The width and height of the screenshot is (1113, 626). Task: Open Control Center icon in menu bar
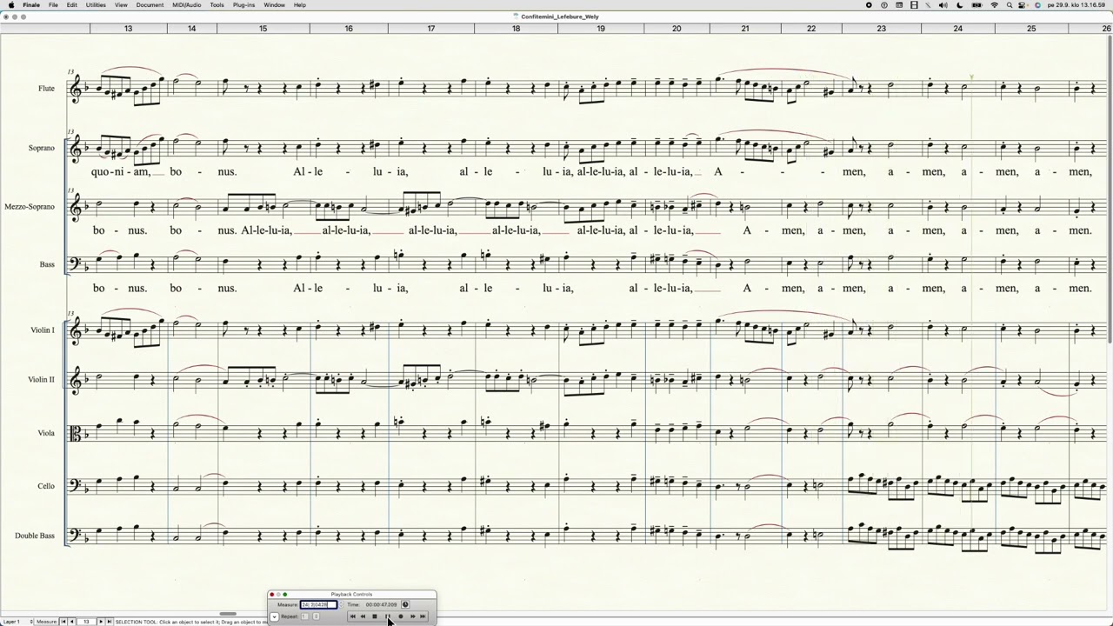1022,5
